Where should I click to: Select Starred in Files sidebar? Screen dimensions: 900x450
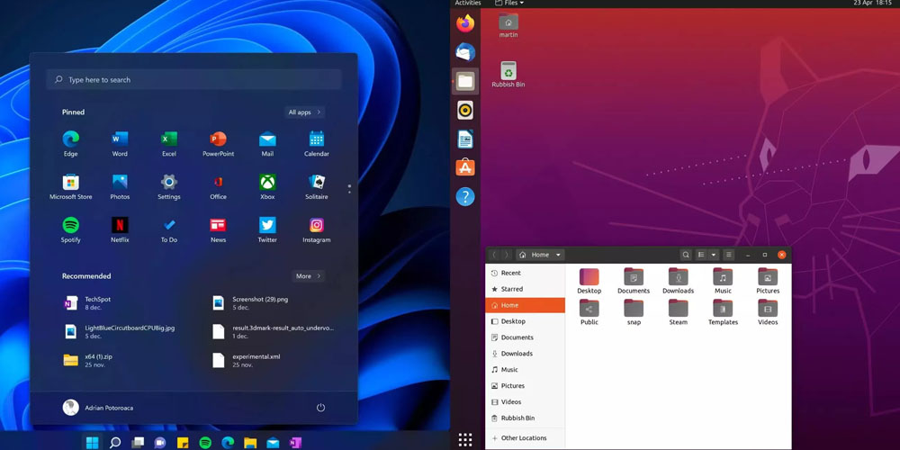pos(526,289)
